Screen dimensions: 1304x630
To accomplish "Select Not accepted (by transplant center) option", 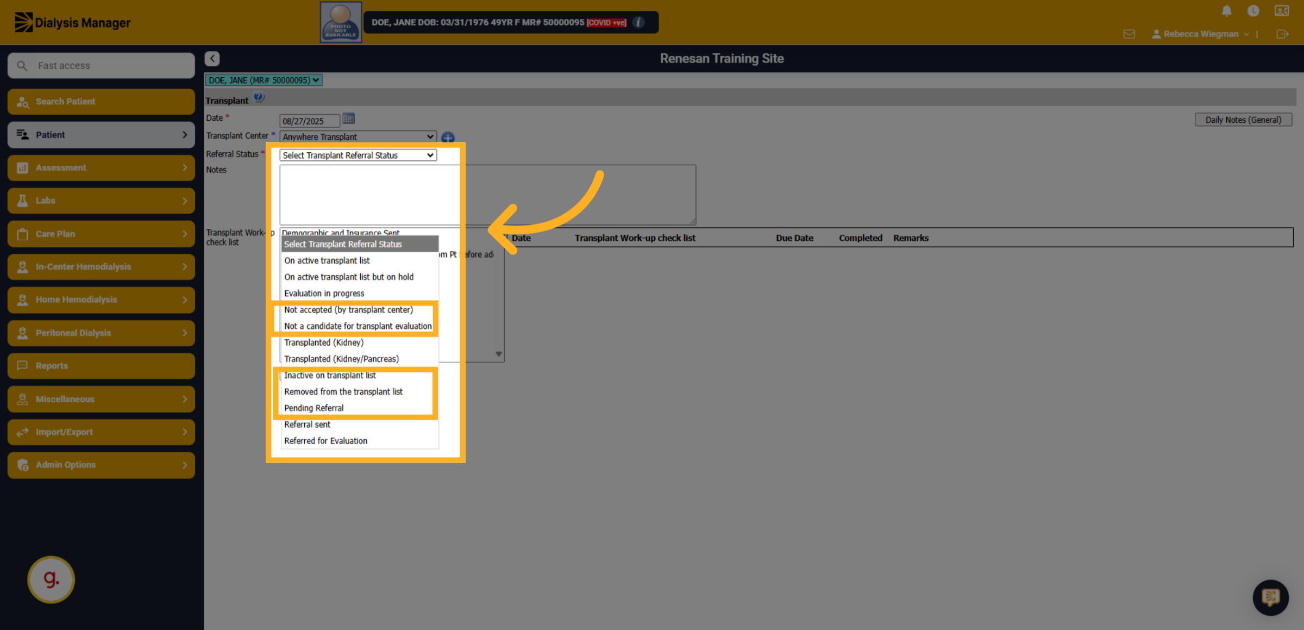I will coord(360,310).
